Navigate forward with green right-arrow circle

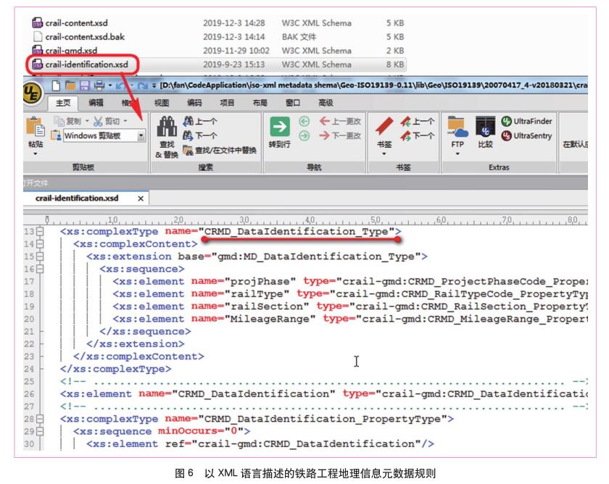tap(304, 135)
